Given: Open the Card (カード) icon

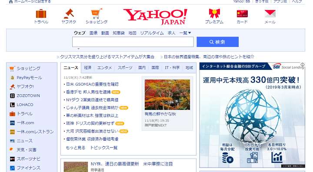Looking at the screenshot, I should 242,14.
